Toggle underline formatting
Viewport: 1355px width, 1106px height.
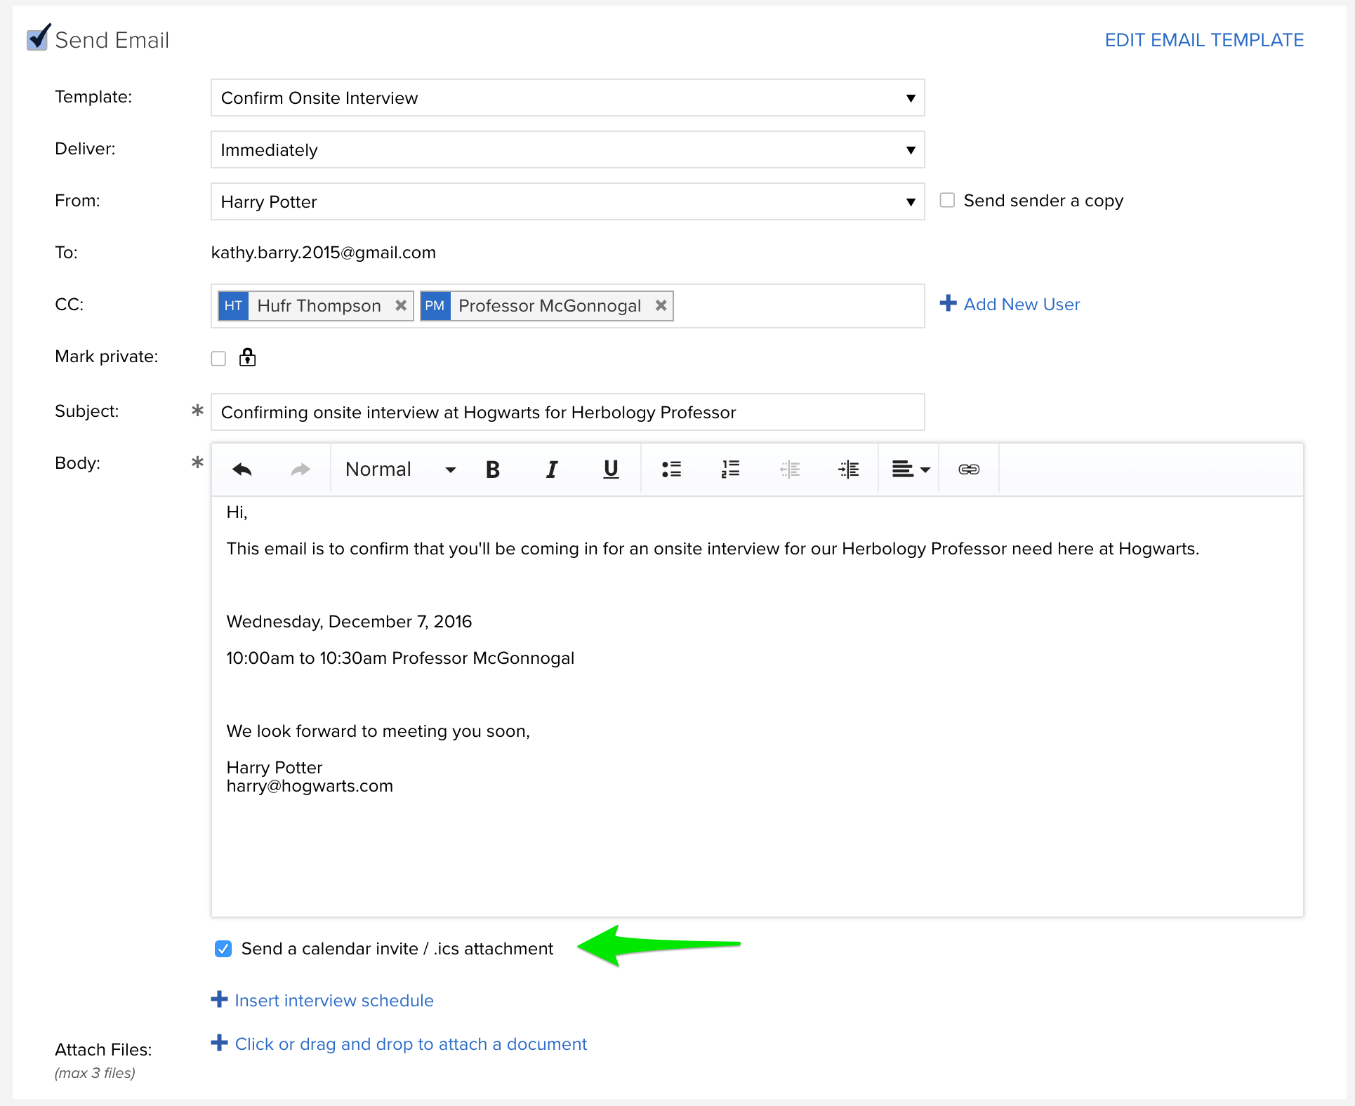(611, 469)
